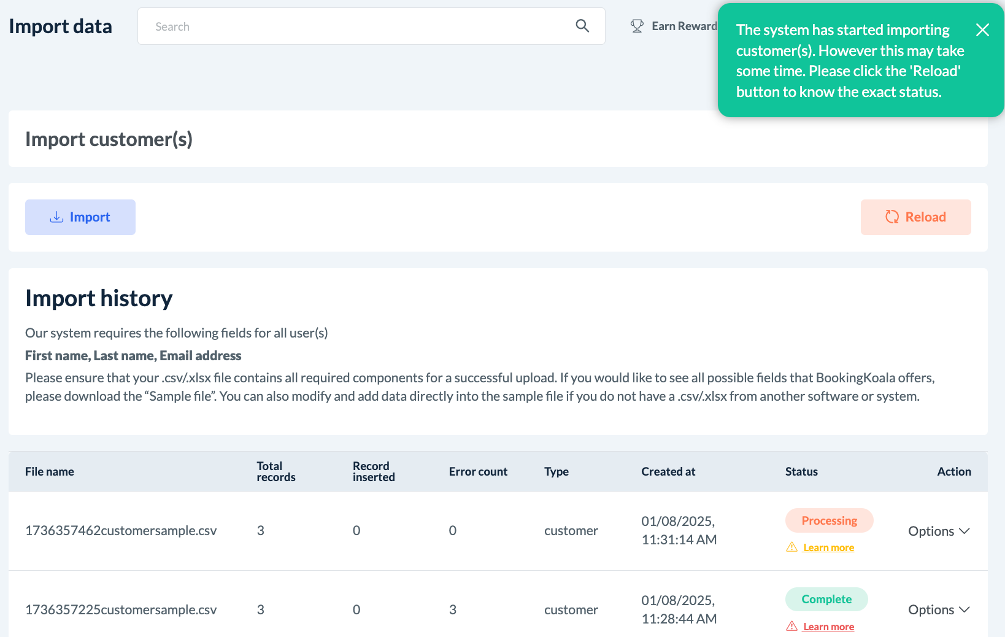1005x637 pixels.
Task: Click the Earn Rewards trophy icon
Action: 637,26
